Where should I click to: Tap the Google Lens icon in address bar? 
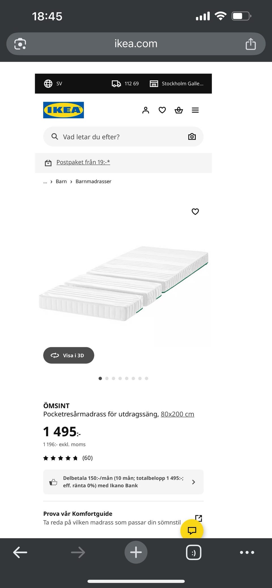[x=20, y=44]
